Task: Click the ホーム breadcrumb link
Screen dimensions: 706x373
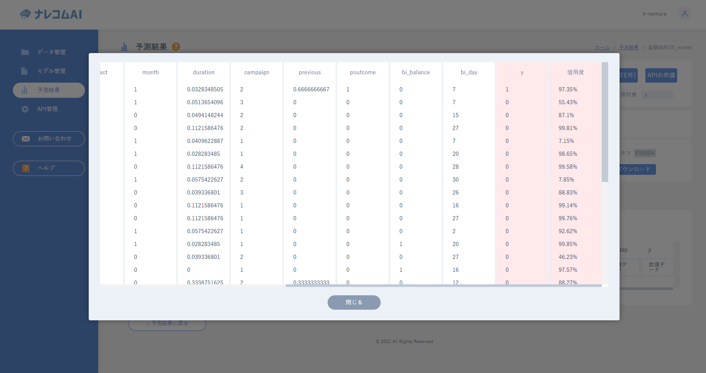Action: pos(602,47)
